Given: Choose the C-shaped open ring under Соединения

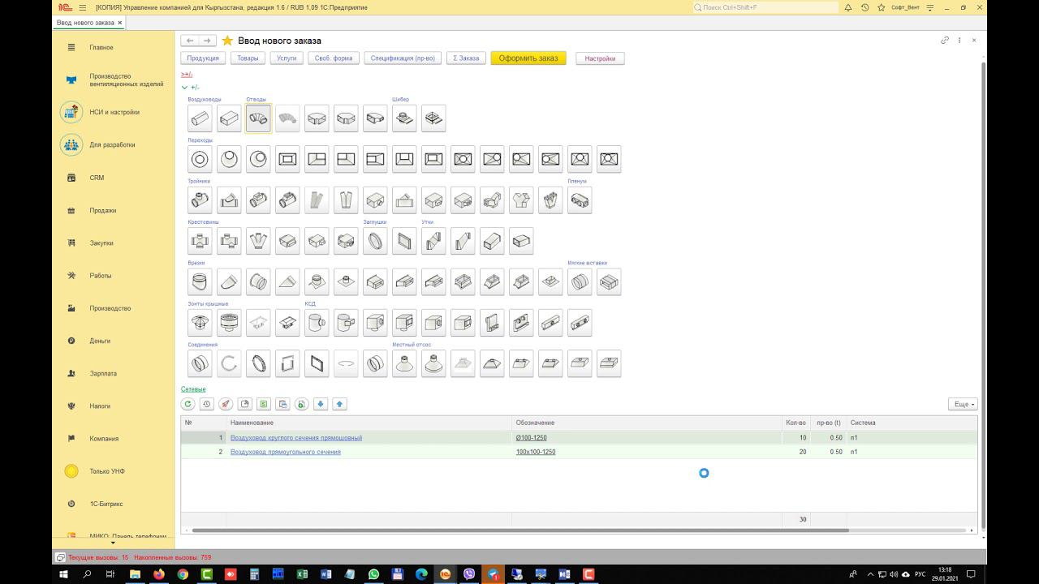Looking at the screenshot, I should pos(229,363).
